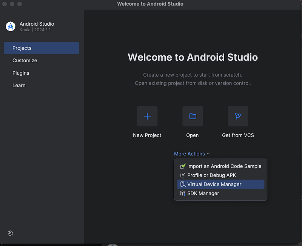The image size is (302, 246).
Task: Click the New Project label
Action: point(147,135)
